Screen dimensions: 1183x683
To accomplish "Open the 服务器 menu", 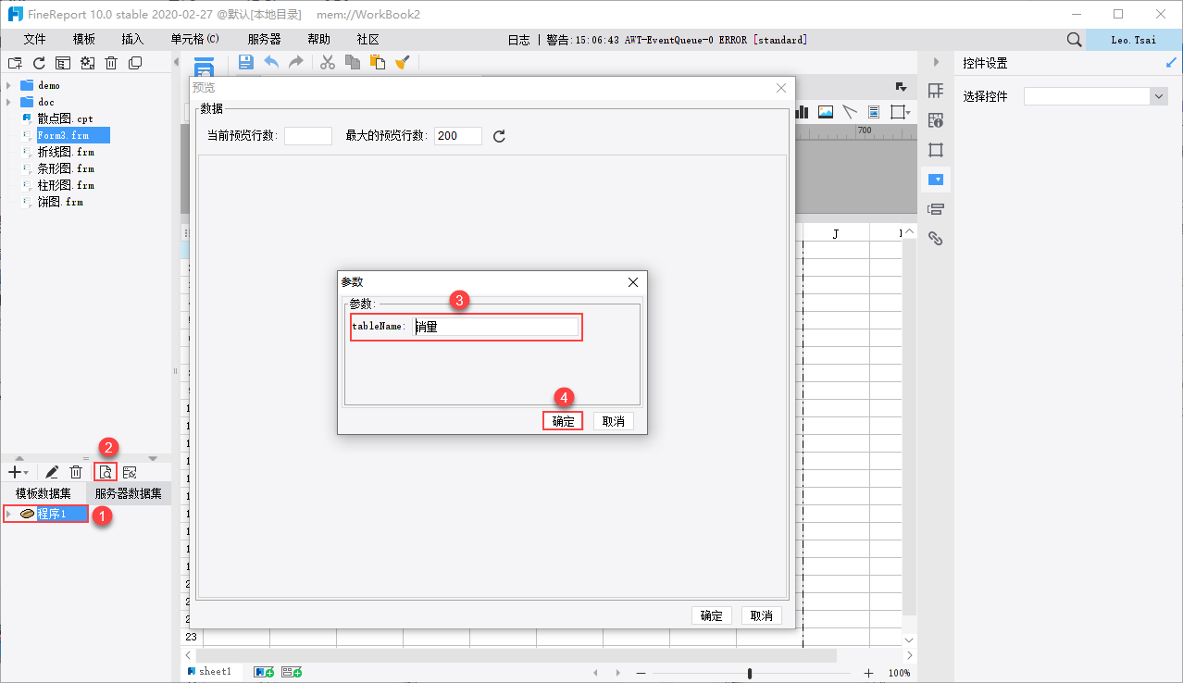I will 264,40.
